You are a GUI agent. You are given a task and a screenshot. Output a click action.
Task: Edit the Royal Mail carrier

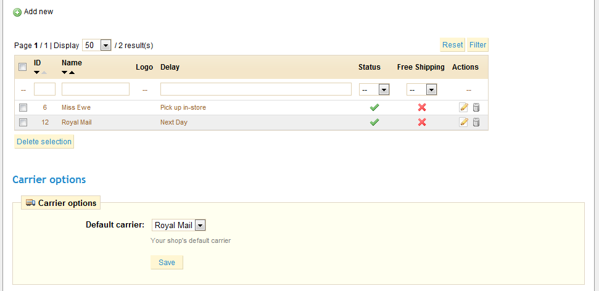pyautogui.click(x=464, y=122)
